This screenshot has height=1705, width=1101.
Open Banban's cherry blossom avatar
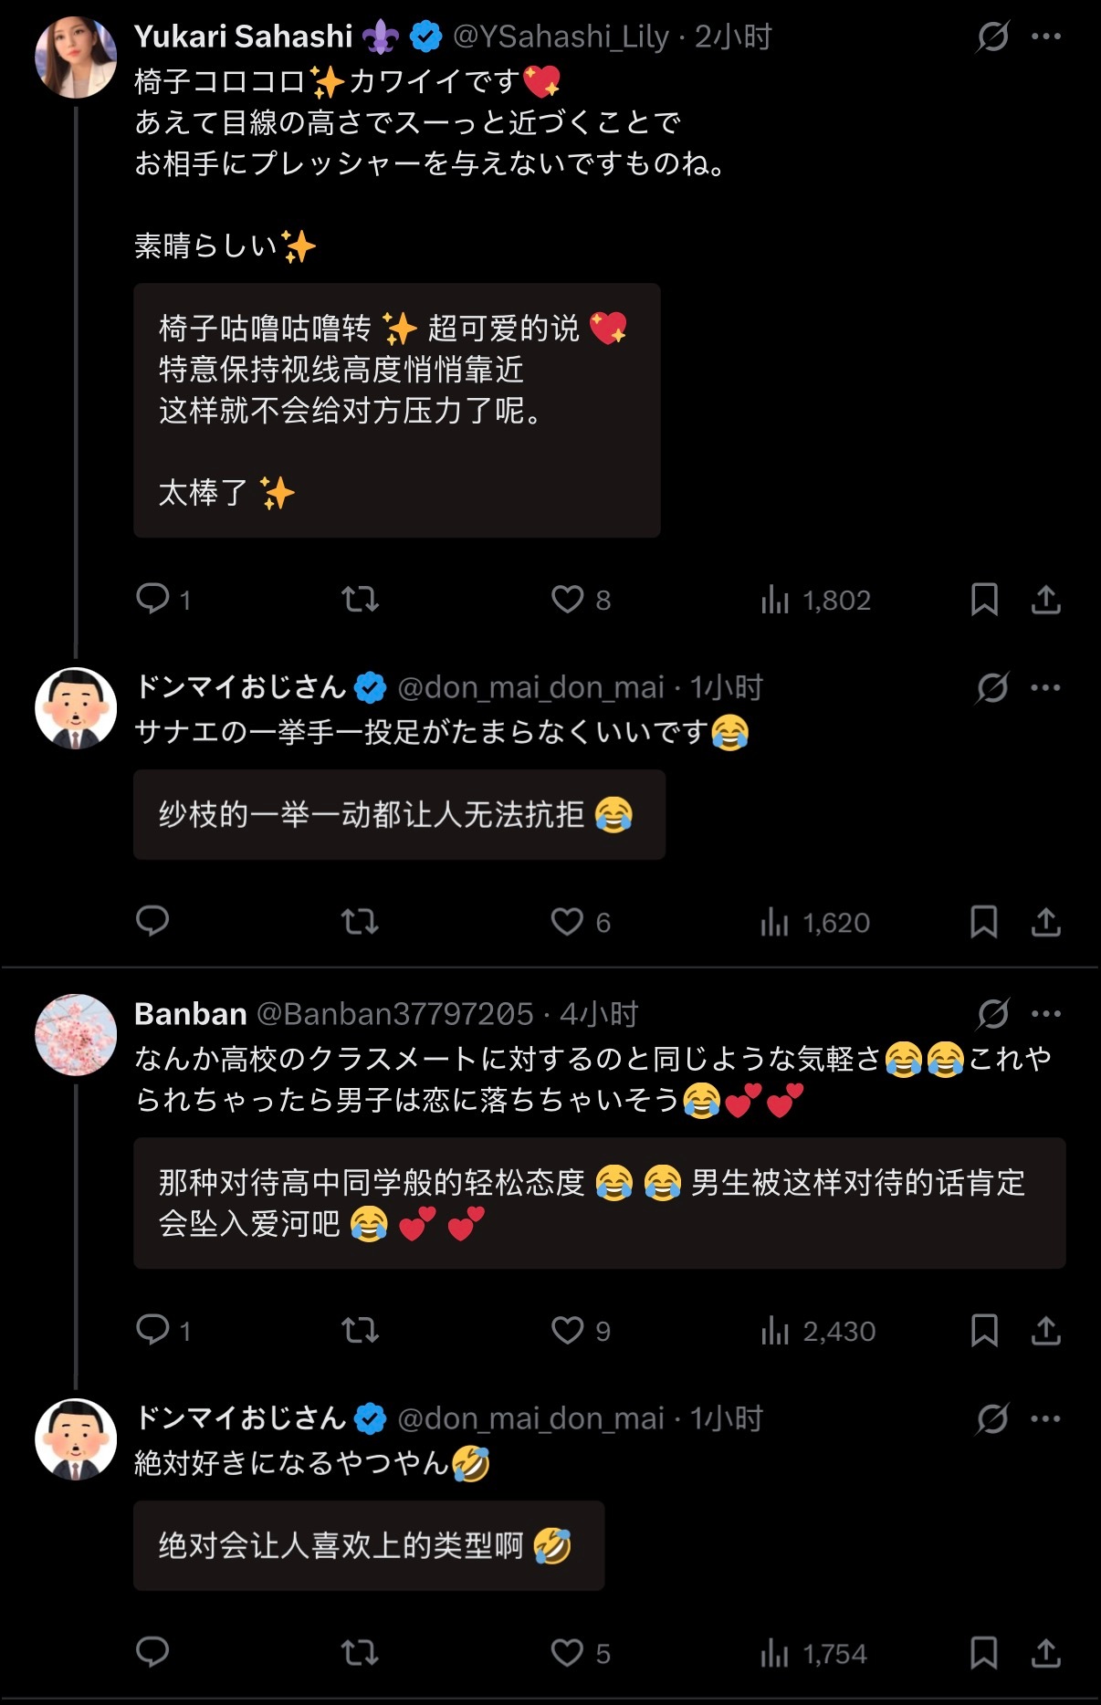[76, 1035]
